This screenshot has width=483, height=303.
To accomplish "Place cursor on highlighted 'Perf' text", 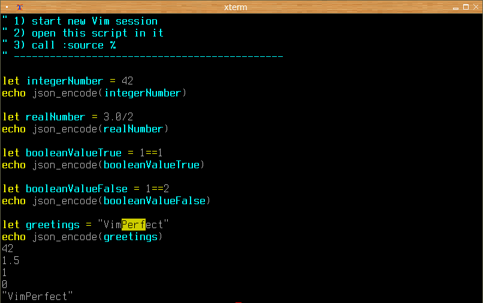I will click(134, 225).
